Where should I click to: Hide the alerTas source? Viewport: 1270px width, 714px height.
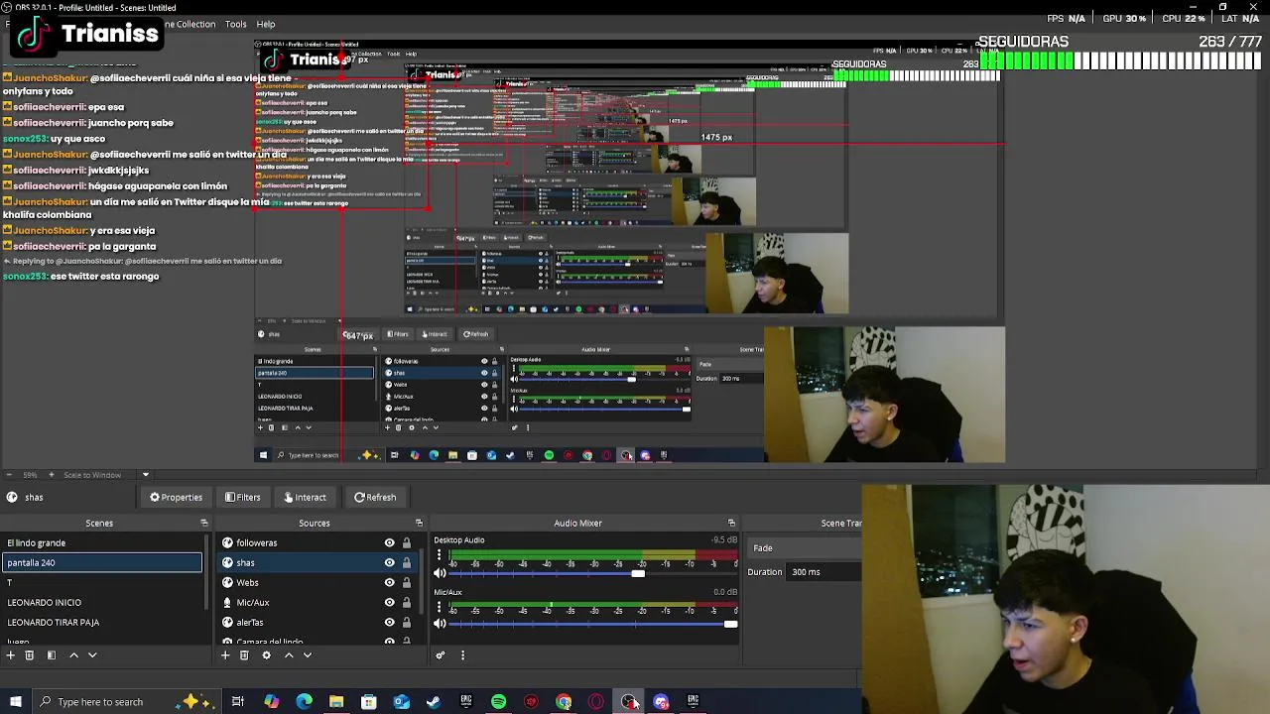click(x=389, y=622)
